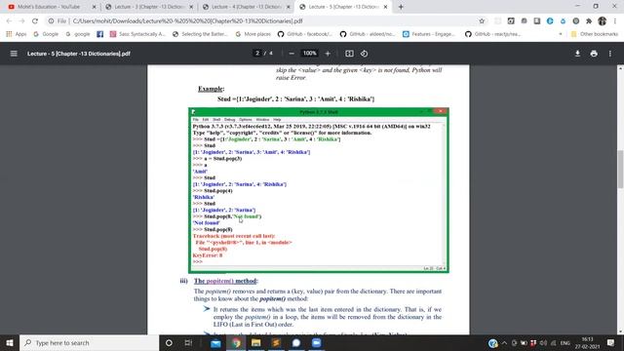Open the Windows Start menu
Image resolution: width=624 pixels, height=351 pixels.
click(10, 342)
